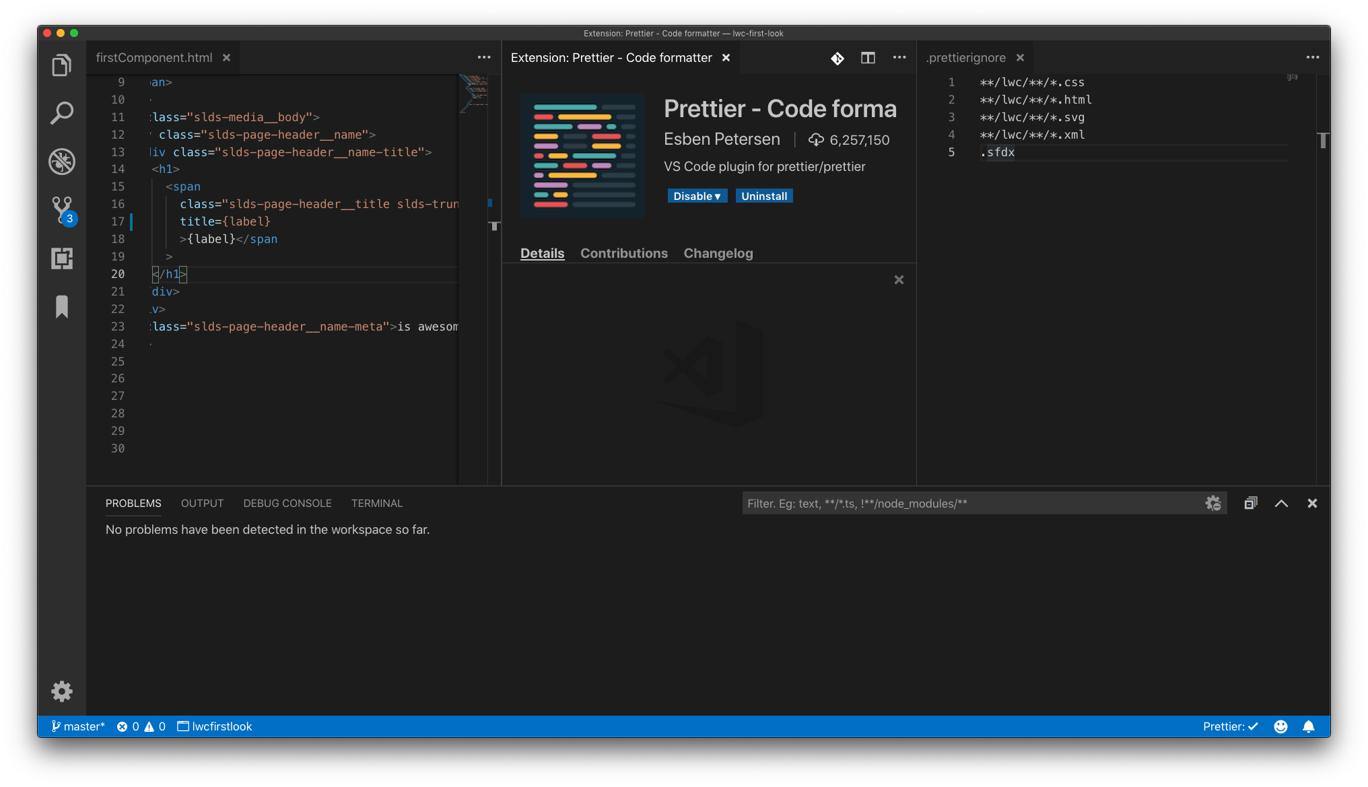This screenshot has width=1368, height=787.
Task: Close the .prettierignore tab
Action: 1021,58
